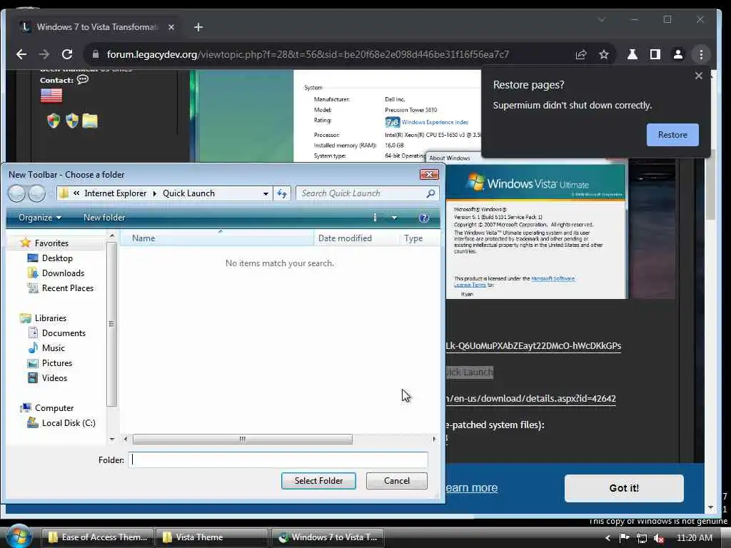Click the share page icon in address bar

[581, 54]
